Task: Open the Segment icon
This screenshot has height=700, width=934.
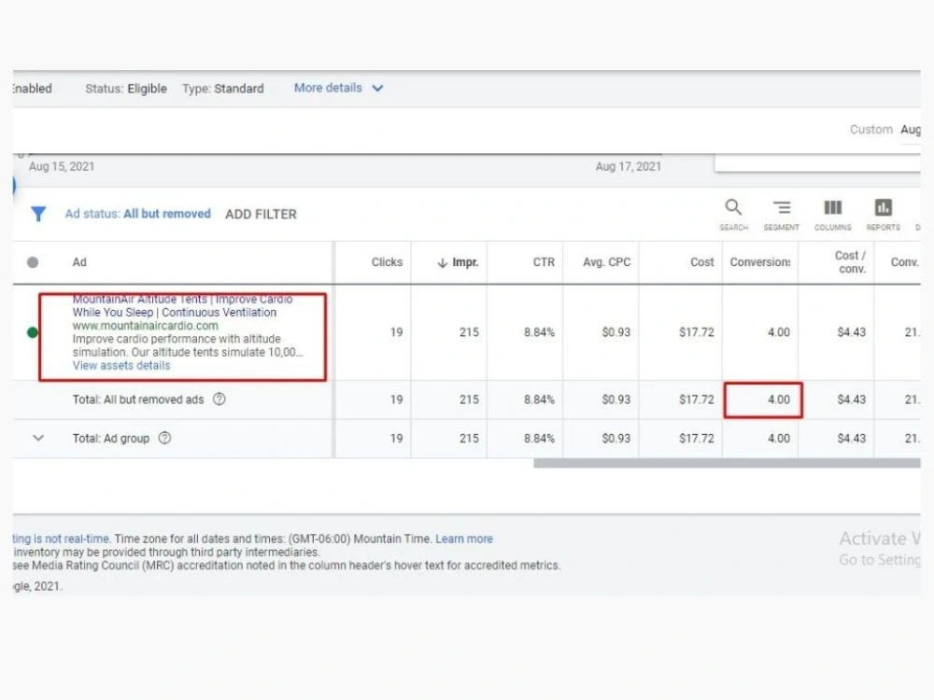Action: (782, 208)
